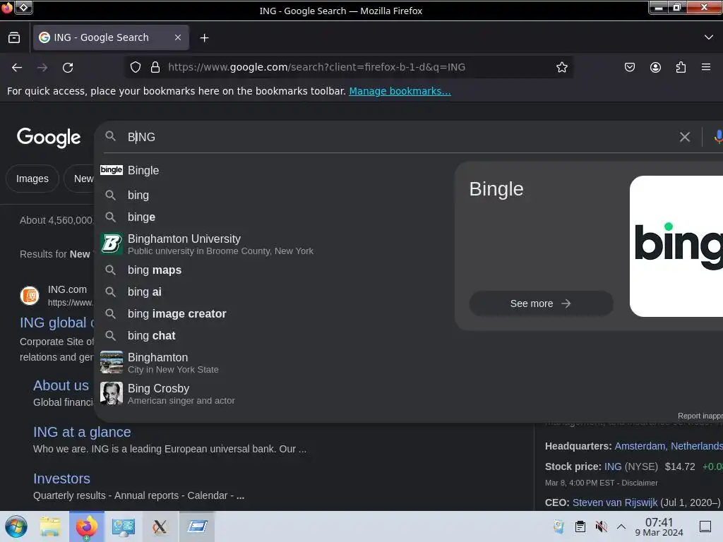This screenshot has width=723, height=542.
Task: Open the Extensions puzzle icon
Action: click(681, 67)
